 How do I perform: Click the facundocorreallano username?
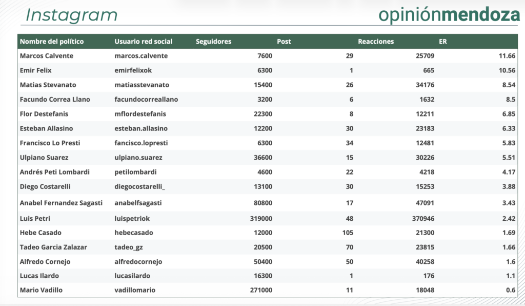click(x=146, y=99)
